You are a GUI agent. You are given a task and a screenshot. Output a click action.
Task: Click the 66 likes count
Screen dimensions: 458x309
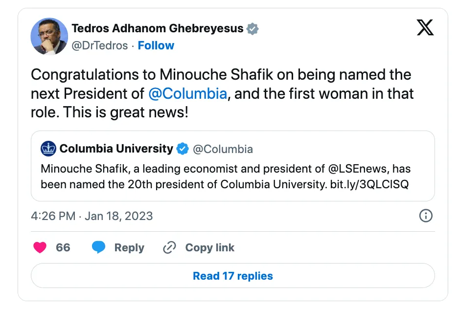point(63,247)
